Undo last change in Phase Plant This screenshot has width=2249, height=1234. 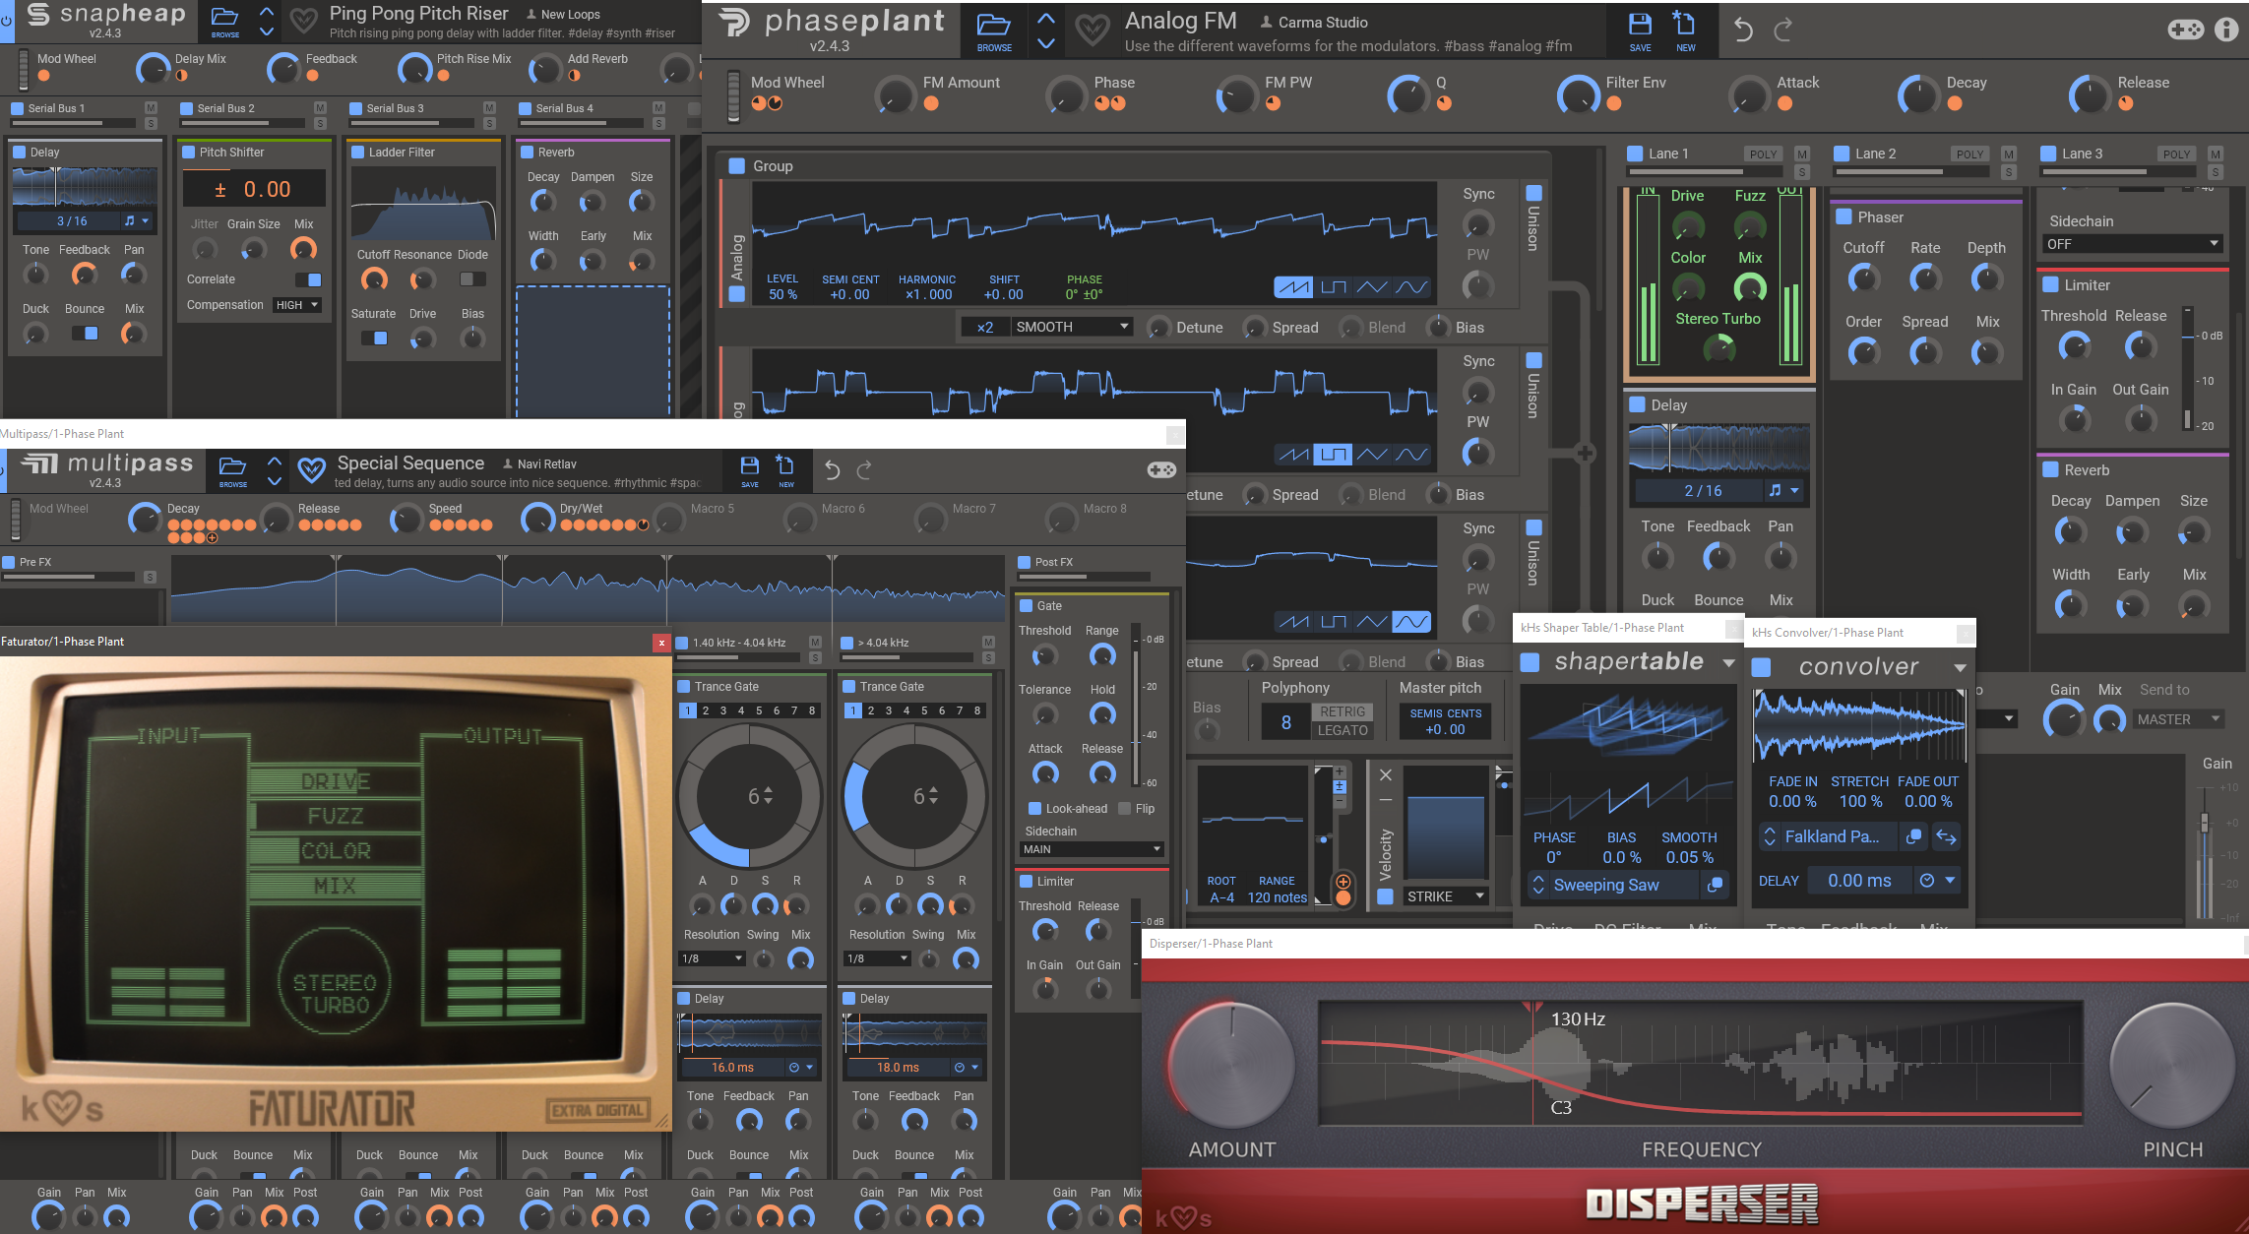tap(1743, 31)
